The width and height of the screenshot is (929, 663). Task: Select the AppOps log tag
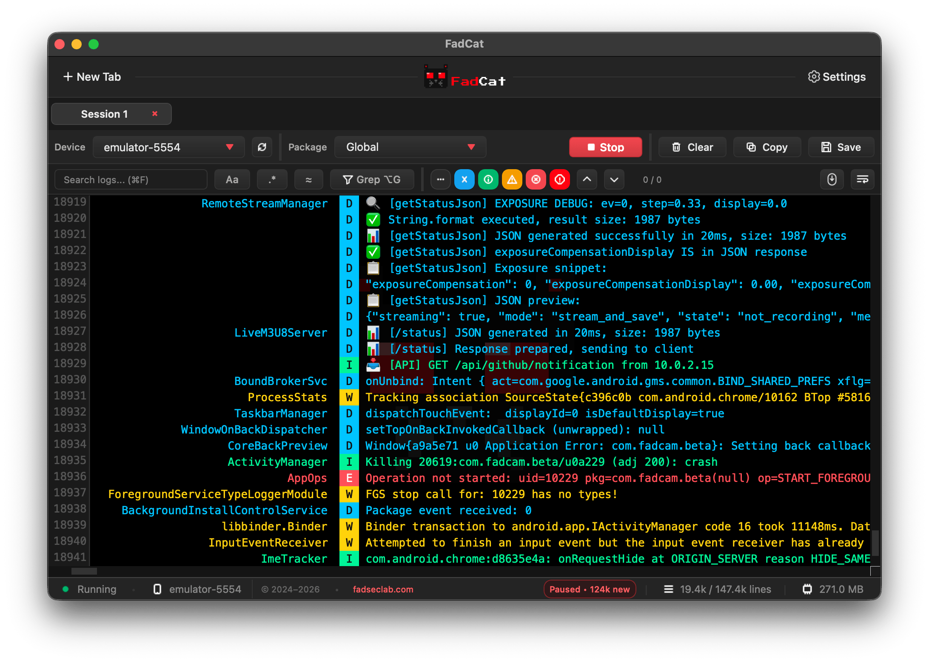pos(307,478)
